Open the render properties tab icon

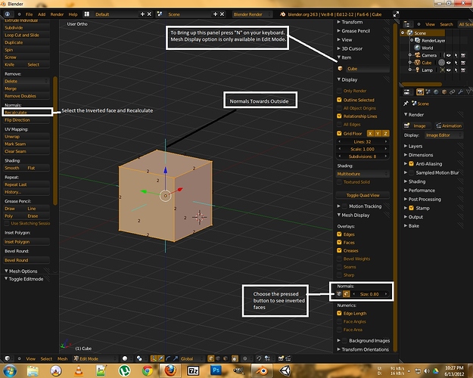tap(419, 92)
